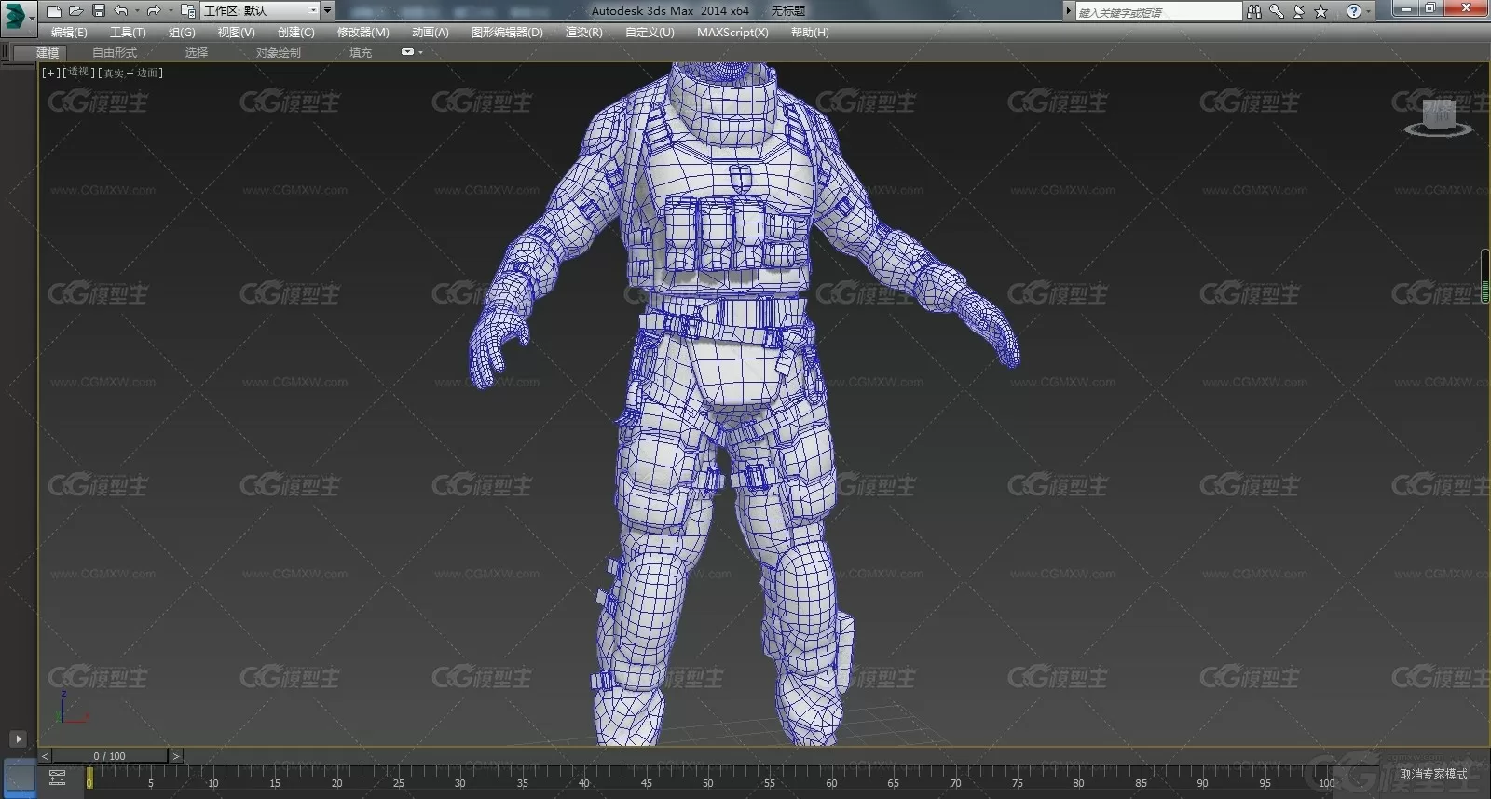Switch to the 选择 ribbon tab
Image resolution: width=1491 pixels, height=799 pixels.
coord(196,53)
